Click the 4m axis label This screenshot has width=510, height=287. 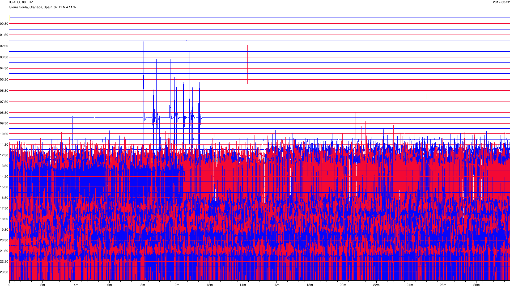(76, 285)
